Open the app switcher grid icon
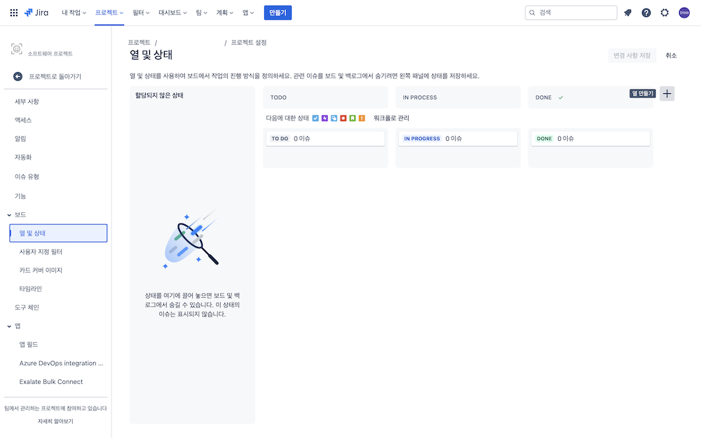Viewport: 701px width, 438px height. (14, 13)
